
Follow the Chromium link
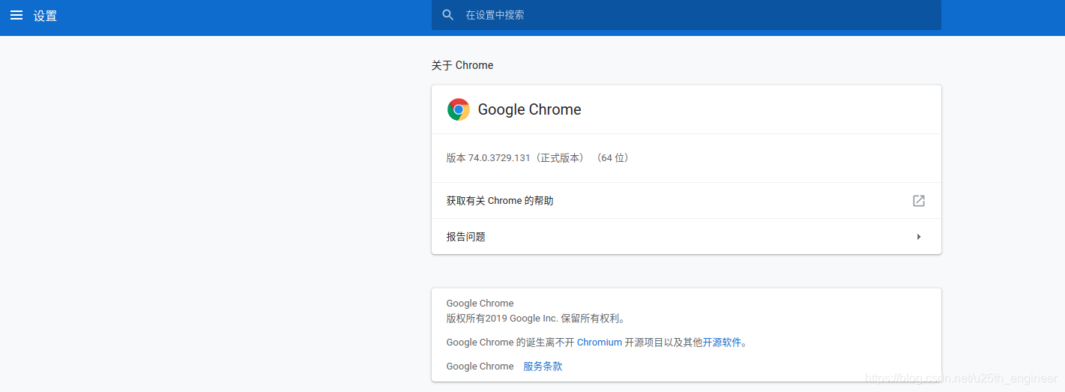point(600,343)
